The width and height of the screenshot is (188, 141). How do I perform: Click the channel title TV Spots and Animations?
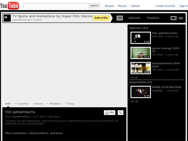(52, 16)
